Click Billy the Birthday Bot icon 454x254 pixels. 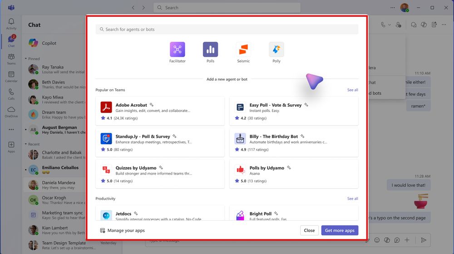tap(240, 139)
